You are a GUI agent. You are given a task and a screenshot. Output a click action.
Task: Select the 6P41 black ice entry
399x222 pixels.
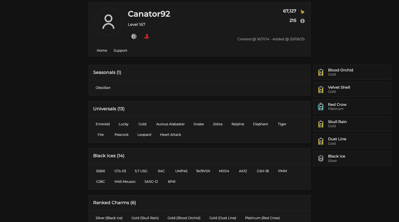(172, 182)
